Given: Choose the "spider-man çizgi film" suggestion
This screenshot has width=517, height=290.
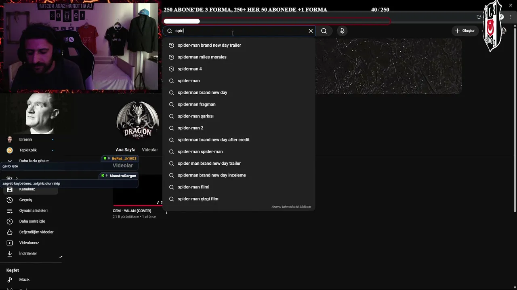Looking at the screenshot, I should [239, 199].
